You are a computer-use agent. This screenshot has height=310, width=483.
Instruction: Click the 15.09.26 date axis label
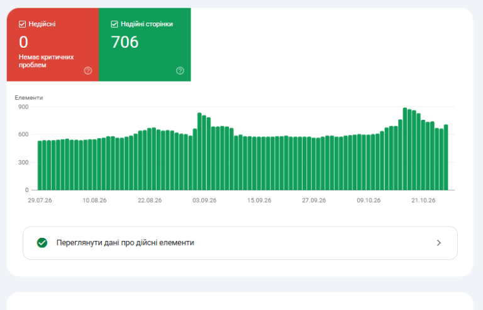(259, 200)
